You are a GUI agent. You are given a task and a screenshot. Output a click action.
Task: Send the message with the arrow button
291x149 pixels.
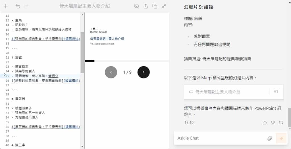281,138
